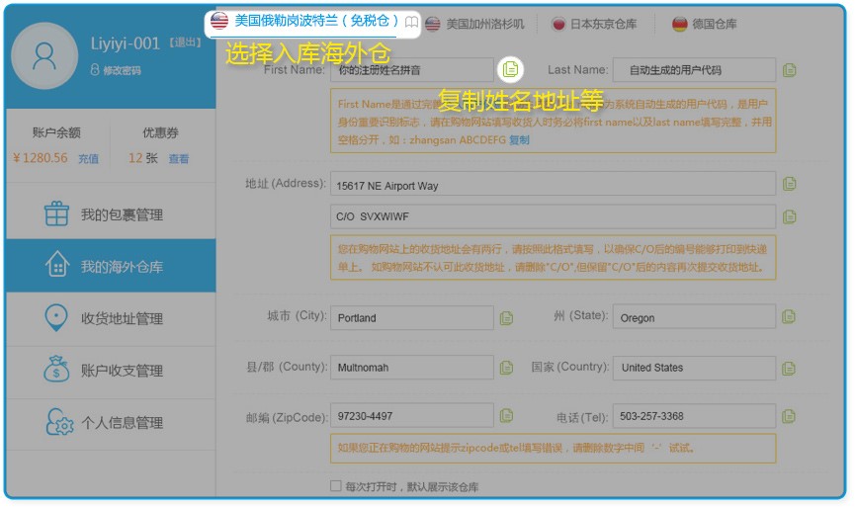Click the Last Name input field
Image resolution: width=856 pixels, height=507 pixels.
(x=694, y=70)
